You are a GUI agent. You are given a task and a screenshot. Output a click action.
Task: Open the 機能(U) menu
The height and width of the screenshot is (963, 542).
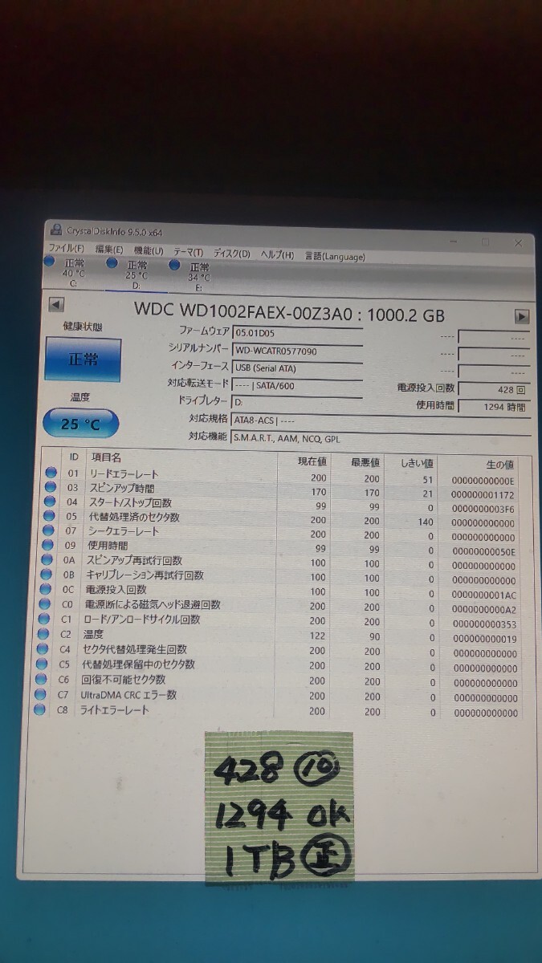(149, 251)
